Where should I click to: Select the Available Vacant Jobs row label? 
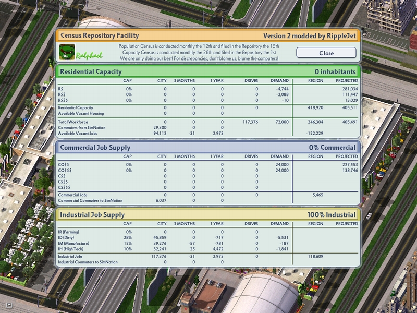click(x=78, y=134)
